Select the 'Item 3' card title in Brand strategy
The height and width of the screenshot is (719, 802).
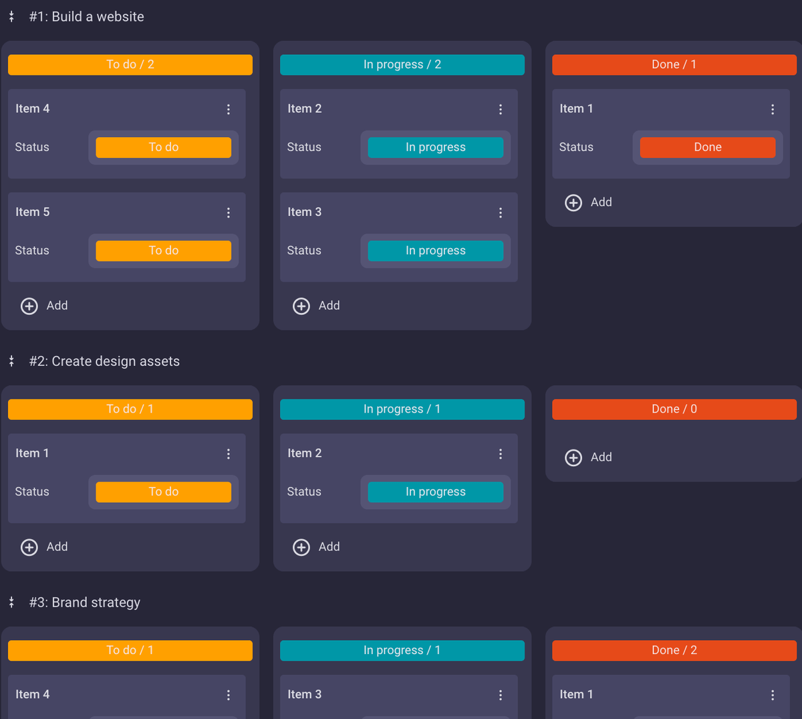[305, 694]
